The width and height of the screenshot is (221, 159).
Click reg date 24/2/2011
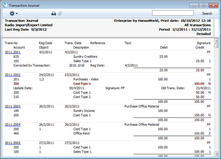[46, 75]
